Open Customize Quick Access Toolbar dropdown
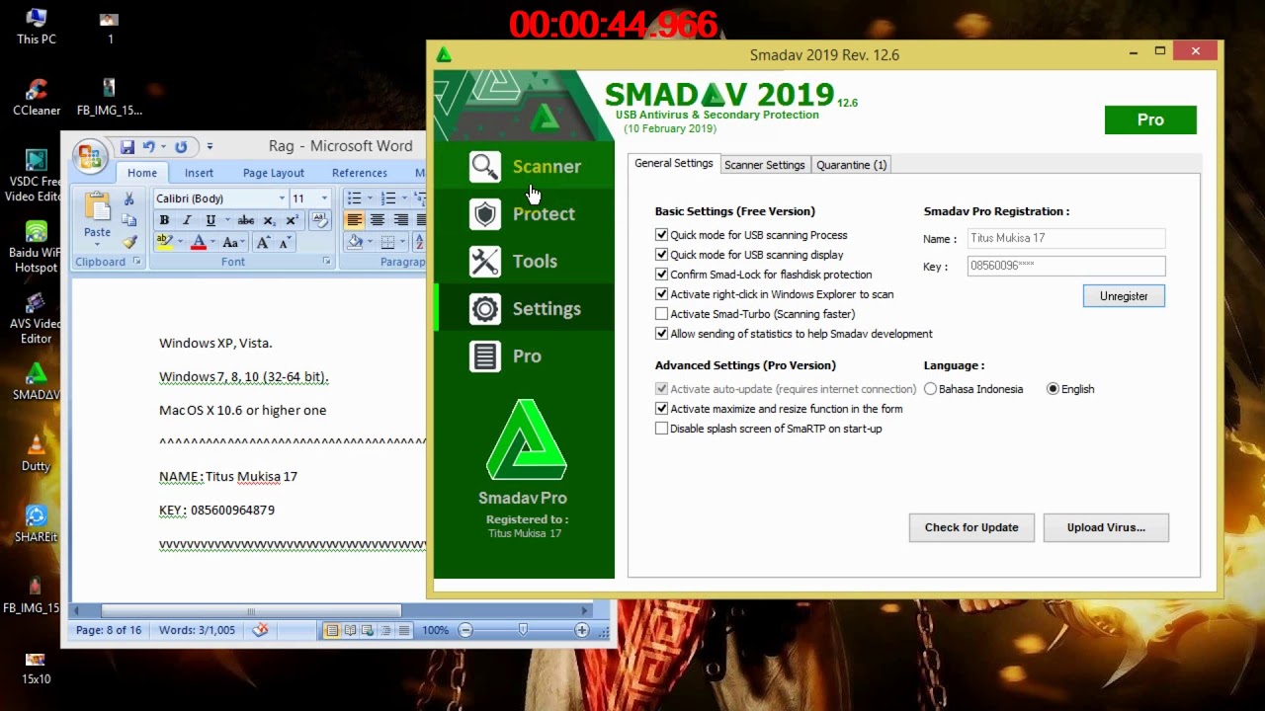This screenshot has height=711, width=1265. coord(210,147)
